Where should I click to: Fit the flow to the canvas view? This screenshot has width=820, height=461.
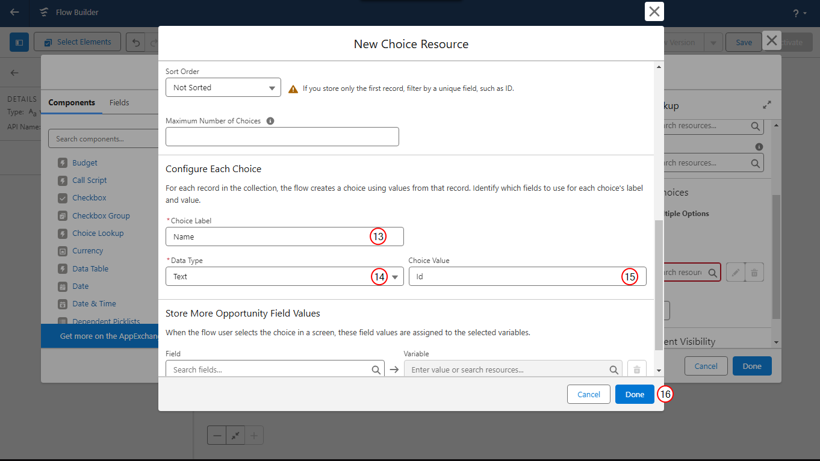235,435
